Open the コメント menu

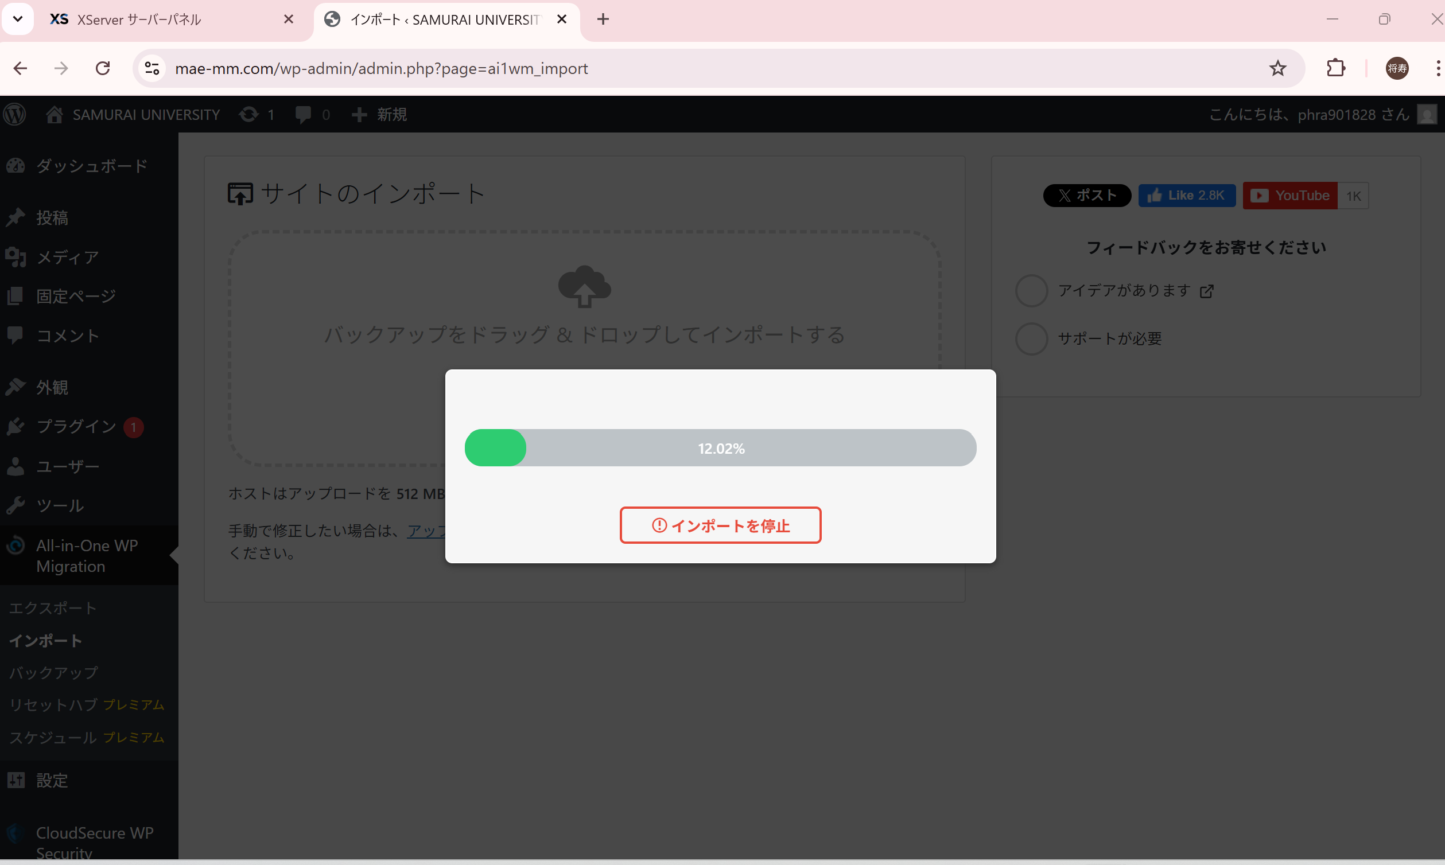(x=89, y=335)
